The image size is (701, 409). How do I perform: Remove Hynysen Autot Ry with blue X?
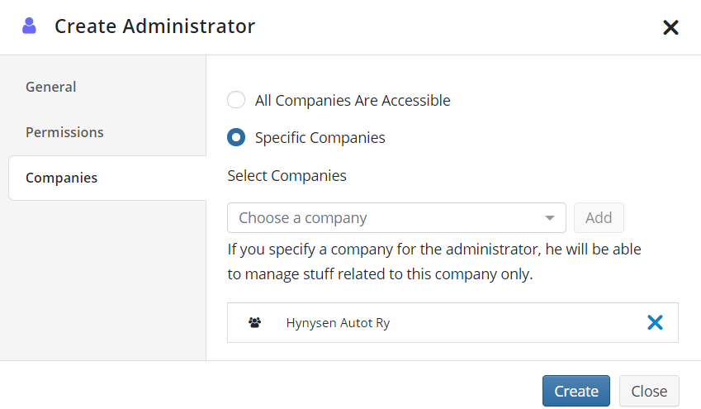pos(655,322)
